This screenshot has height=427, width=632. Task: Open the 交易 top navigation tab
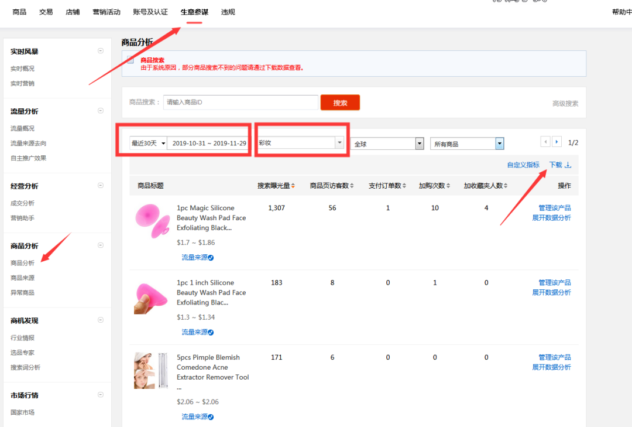tap(46, 12)
